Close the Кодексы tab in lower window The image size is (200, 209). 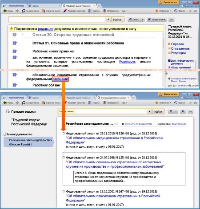[60, 98]
